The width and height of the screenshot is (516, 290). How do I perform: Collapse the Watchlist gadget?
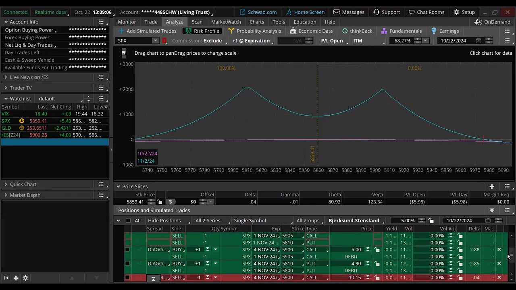pyautogui.click(x=6, y=99)
